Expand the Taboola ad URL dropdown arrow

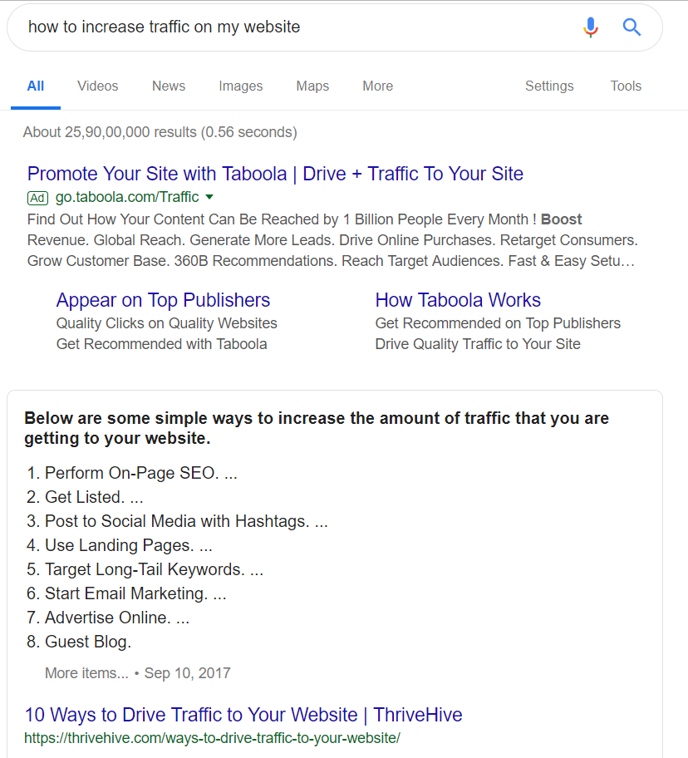click(209, 197)
